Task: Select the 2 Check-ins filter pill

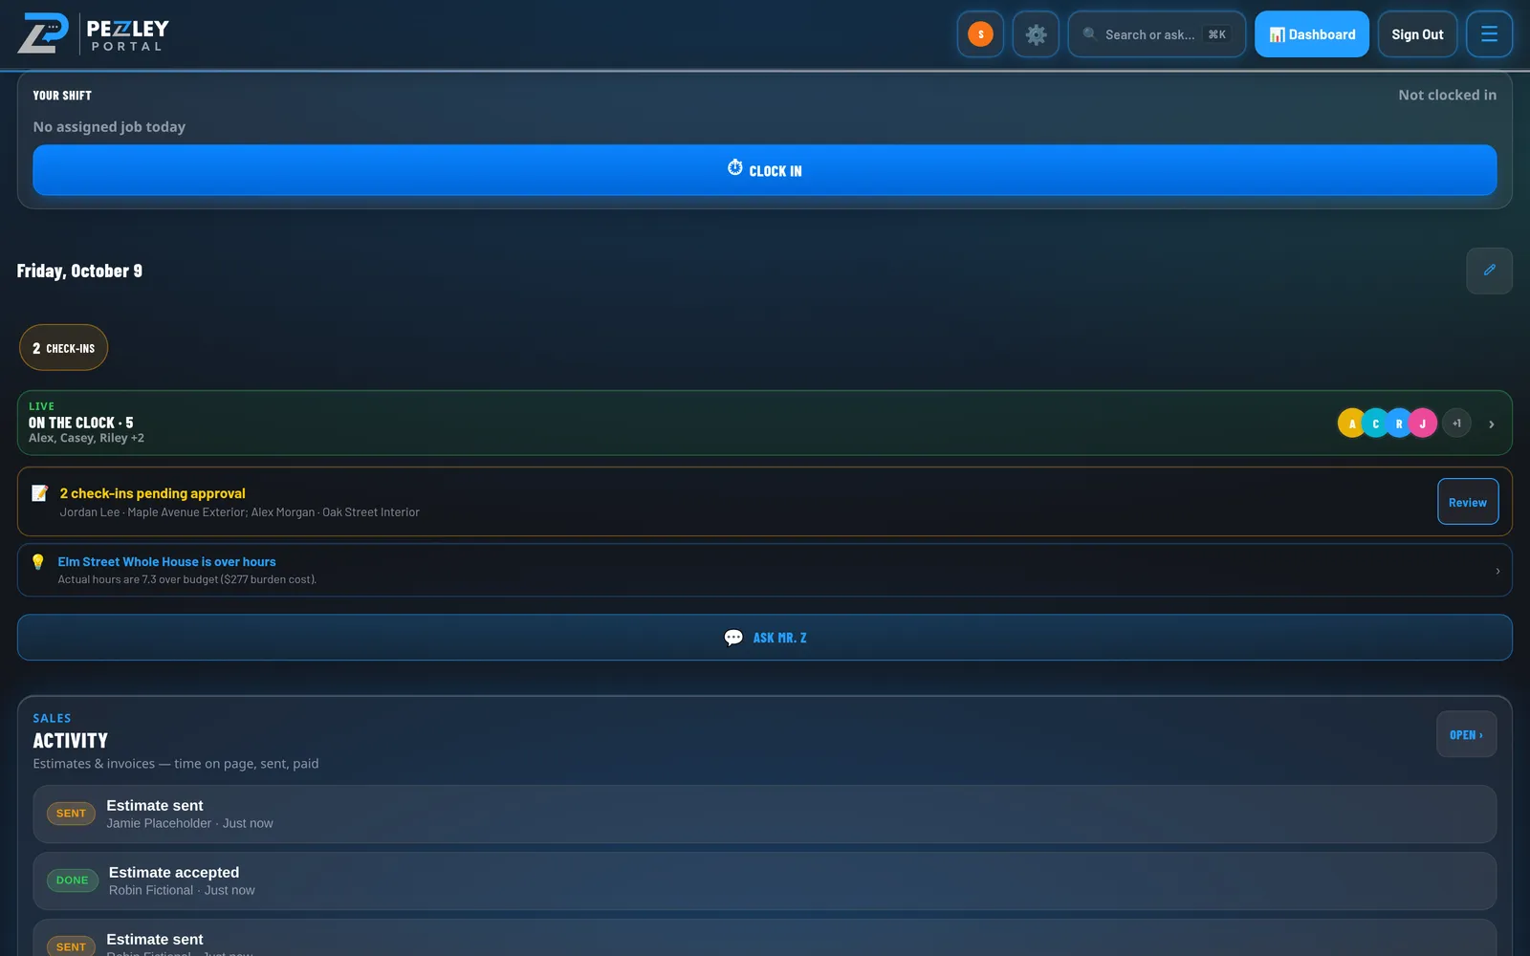Action: point(63,348)
